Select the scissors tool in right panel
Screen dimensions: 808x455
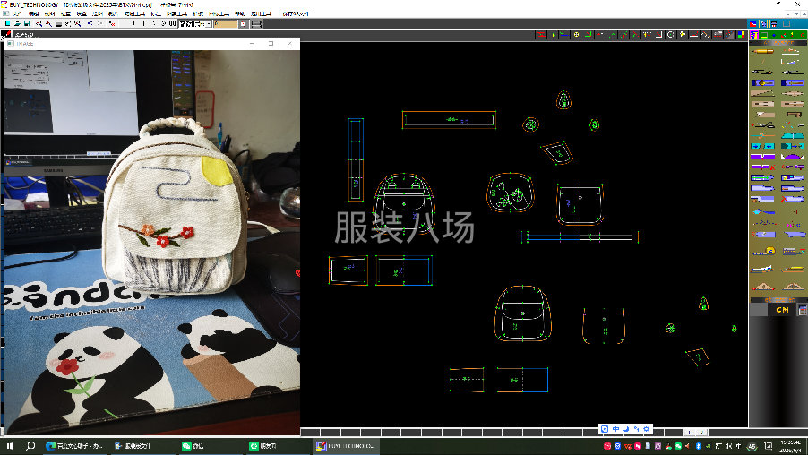click(x=762, y=125)
